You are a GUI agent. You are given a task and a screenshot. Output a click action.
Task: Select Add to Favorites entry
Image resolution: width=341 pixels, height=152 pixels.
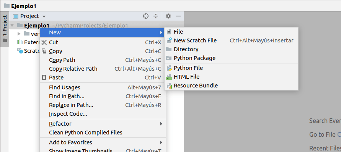point(103,142)
